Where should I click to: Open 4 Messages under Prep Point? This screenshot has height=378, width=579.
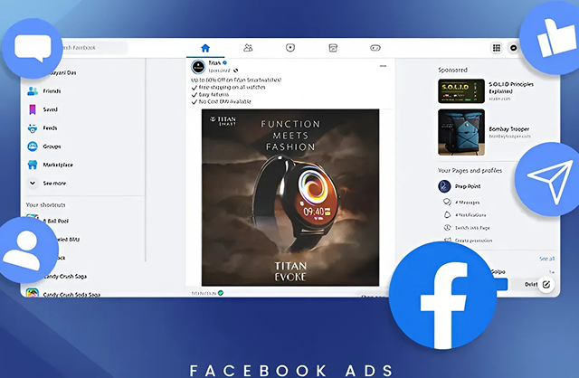click(x=461, y=203)
